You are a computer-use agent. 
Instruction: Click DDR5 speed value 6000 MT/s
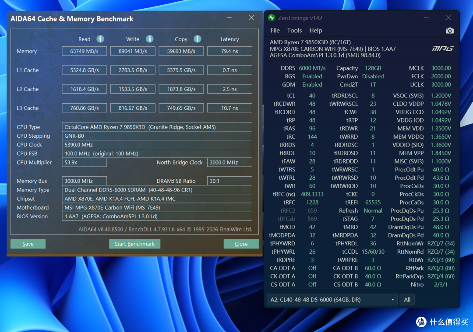coord(312,68)
